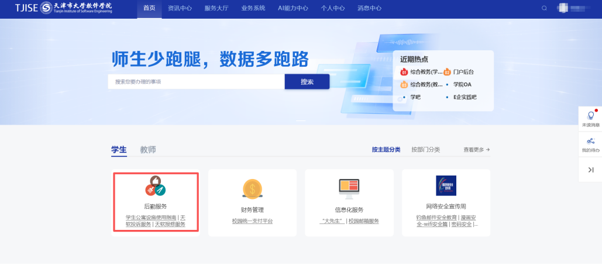
Task: Click the search magnifier icon in top bar
Action: coord(544,8)
